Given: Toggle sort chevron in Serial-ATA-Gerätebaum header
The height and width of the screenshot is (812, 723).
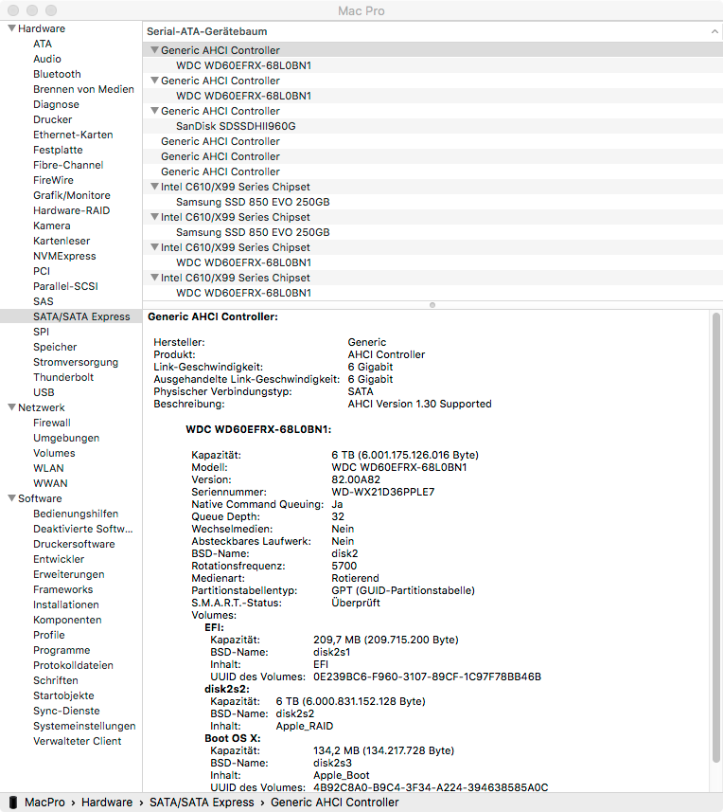Looking at the screenshot, I should [x=714, y=31].
